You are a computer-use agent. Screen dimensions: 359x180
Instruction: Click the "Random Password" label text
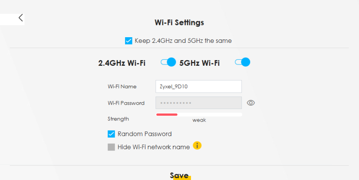pyautogui.click(x=145, y=134)
